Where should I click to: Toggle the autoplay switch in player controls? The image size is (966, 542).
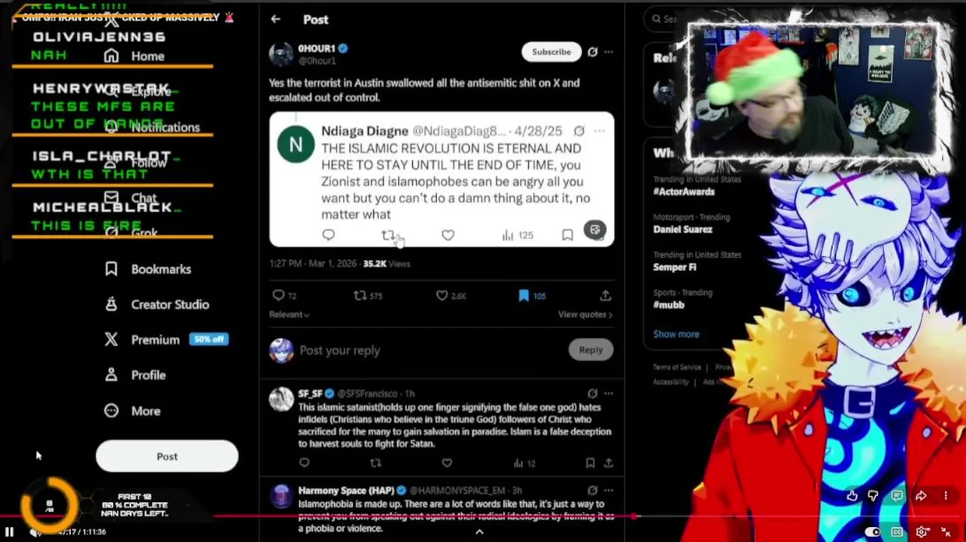pos(872,532)
